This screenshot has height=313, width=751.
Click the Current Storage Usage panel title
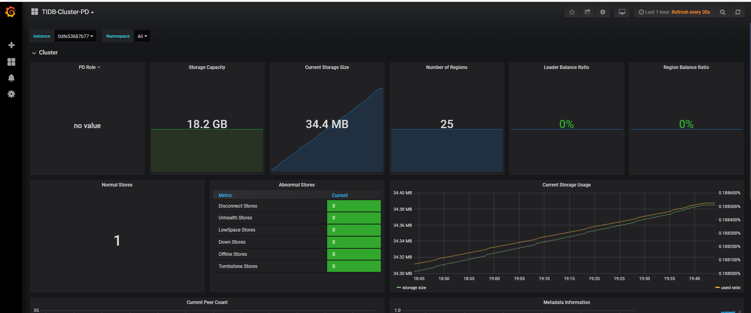(566, 185)
